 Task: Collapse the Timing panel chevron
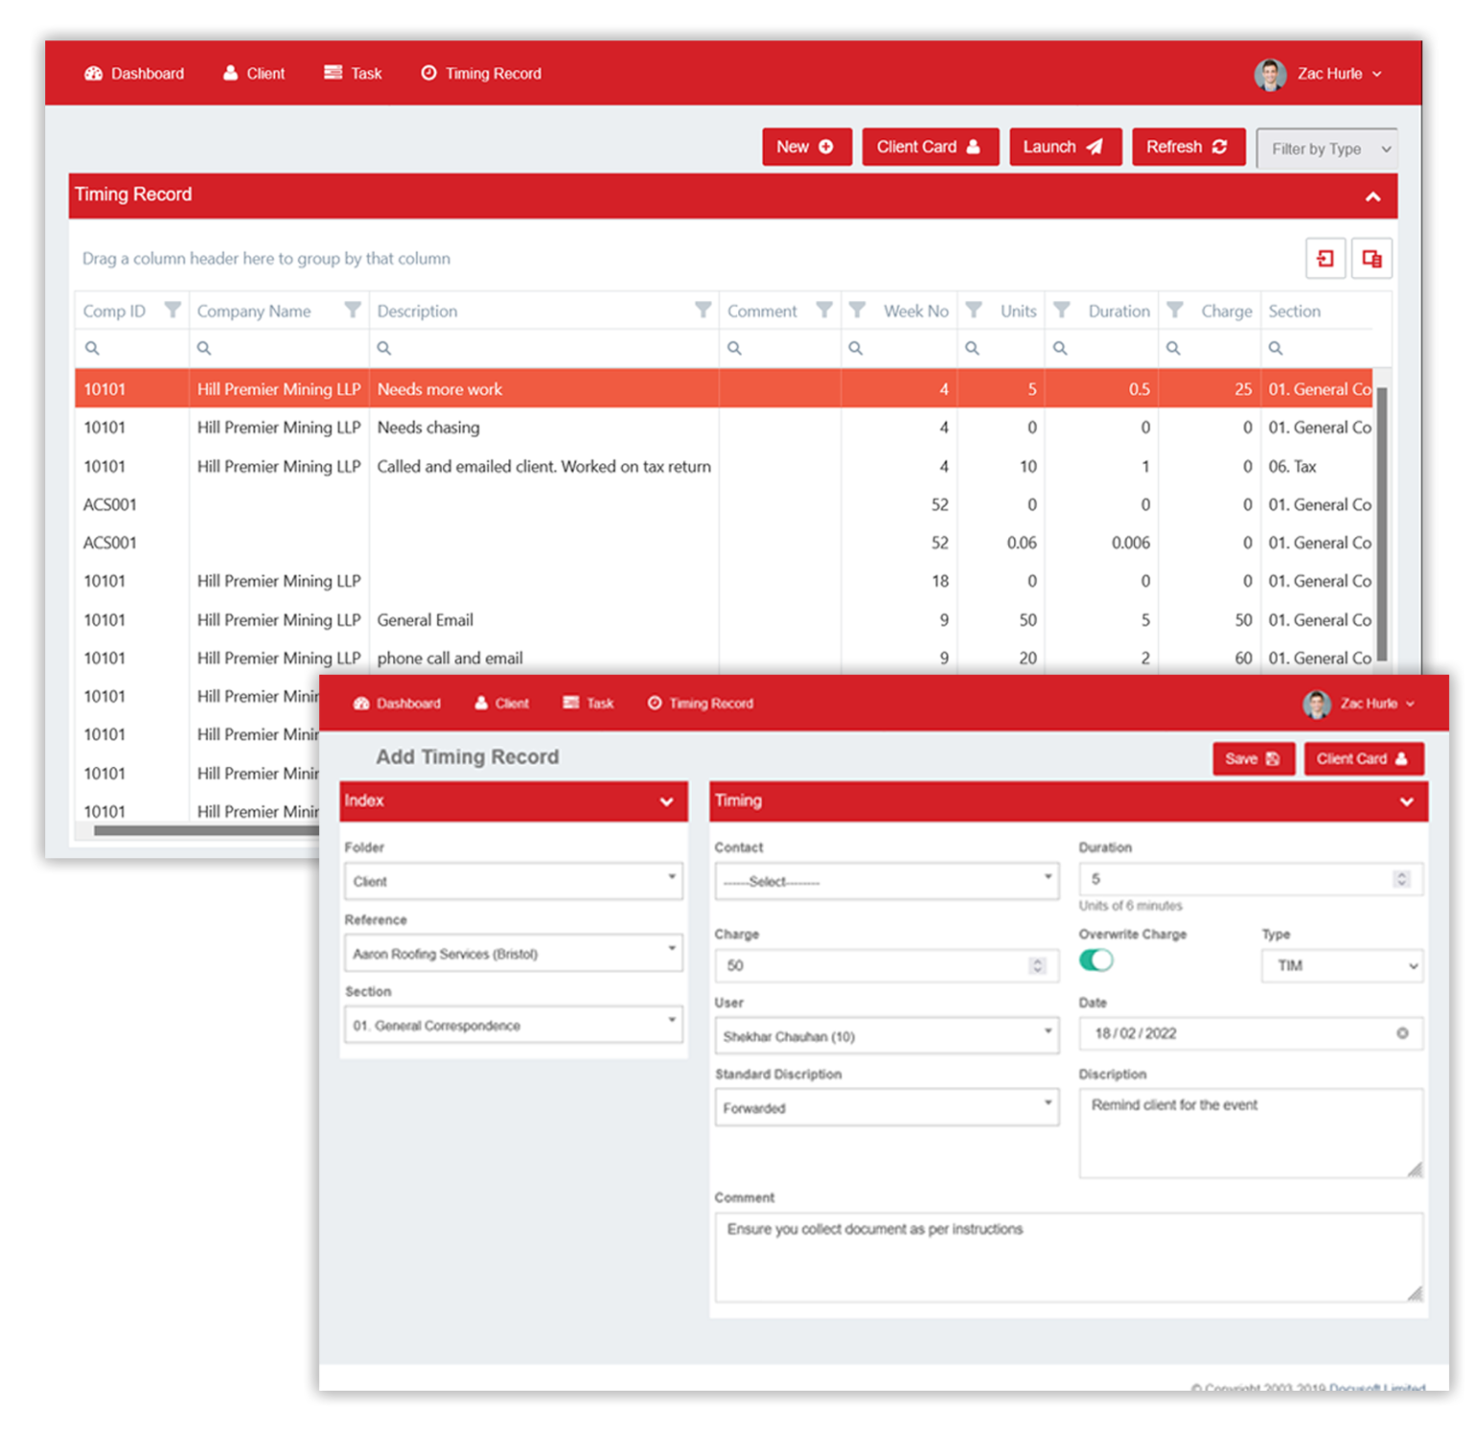click(1407, 802)
